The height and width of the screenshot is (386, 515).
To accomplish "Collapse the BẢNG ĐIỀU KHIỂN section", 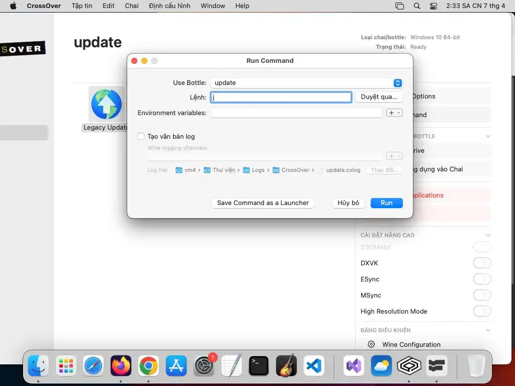I will (x=488, y=330).
